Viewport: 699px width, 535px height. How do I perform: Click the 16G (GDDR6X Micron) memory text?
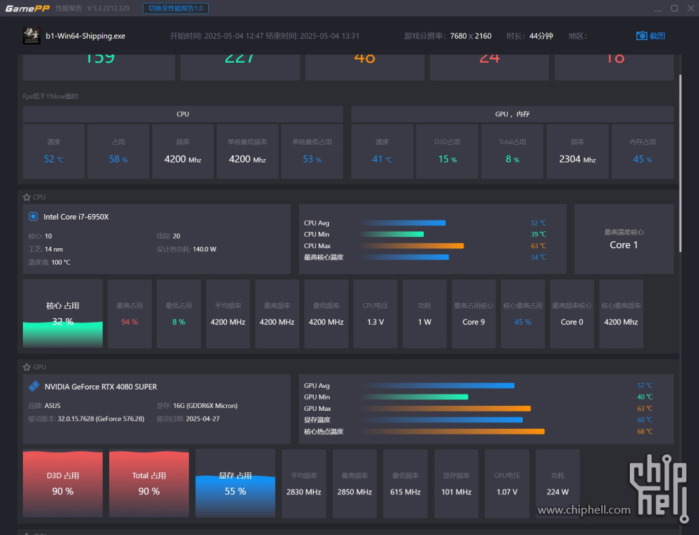(x=205, y=406)
